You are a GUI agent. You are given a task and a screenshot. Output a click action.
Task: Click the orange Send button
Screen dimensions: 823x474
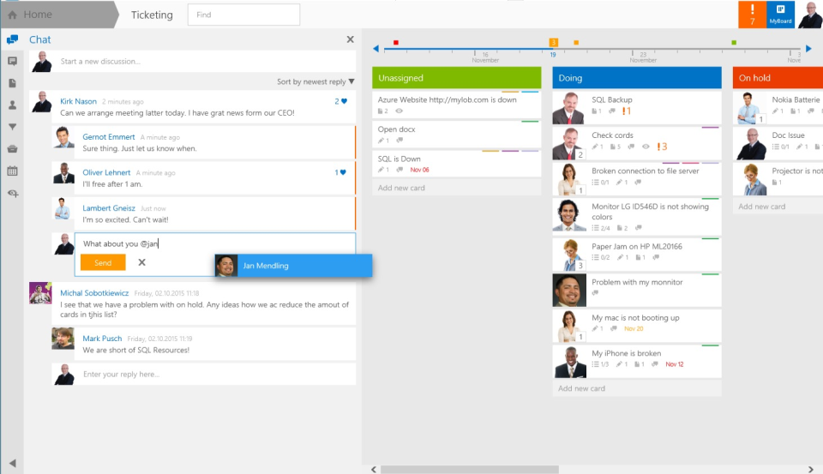coord(103,263)
